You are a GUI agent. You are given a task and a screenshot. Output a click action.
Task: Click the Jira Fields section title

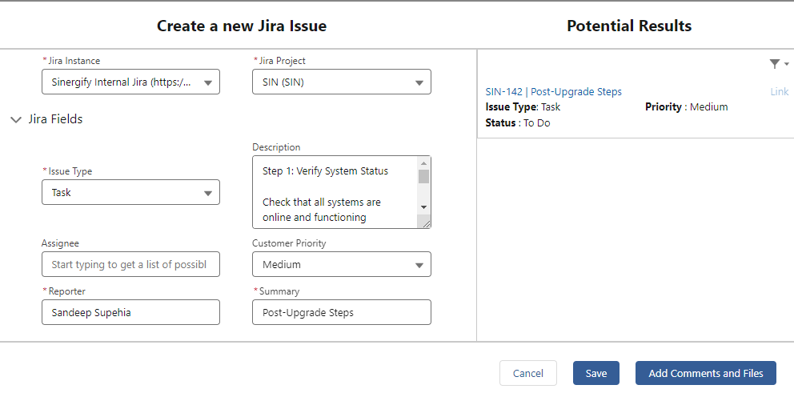[55, 119]
